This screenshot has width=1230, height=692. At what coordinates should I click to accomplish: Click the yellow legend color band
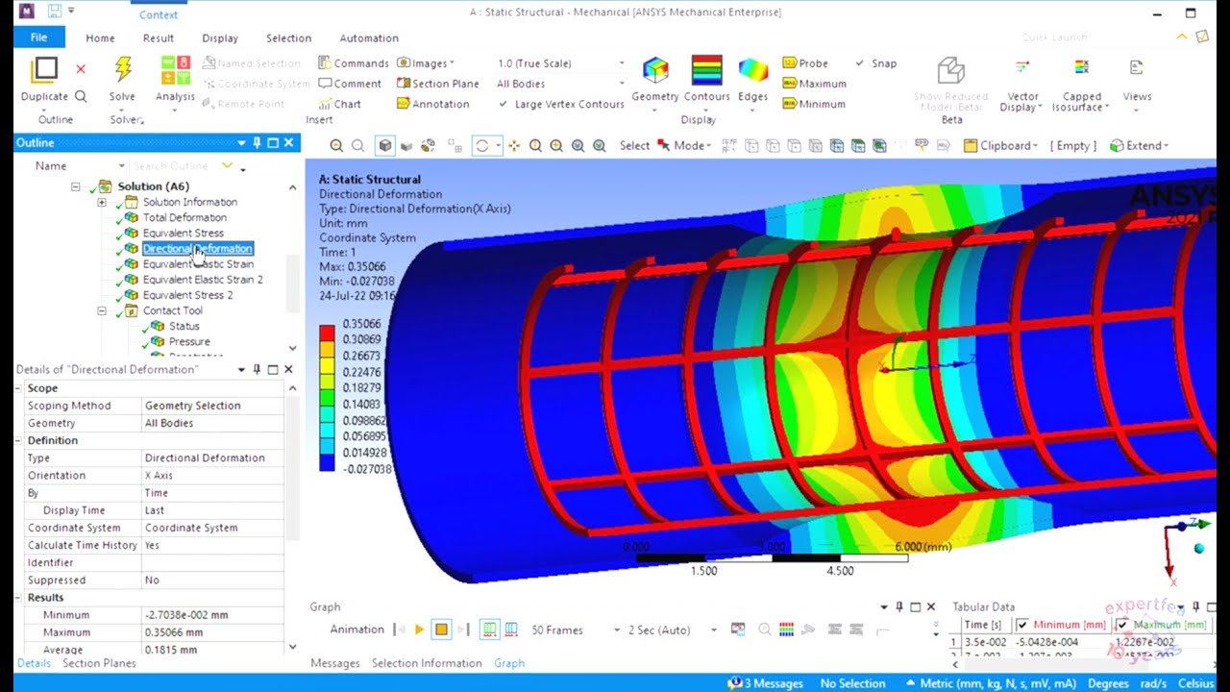tap(328, 365)
